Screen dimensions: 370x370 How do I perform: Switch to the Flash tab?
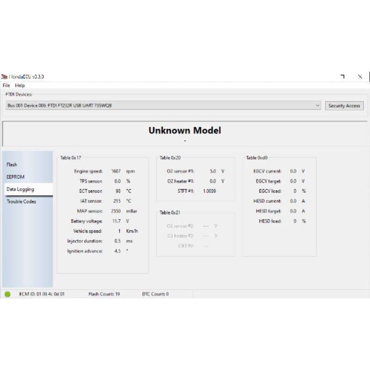(x=12, y=165)
